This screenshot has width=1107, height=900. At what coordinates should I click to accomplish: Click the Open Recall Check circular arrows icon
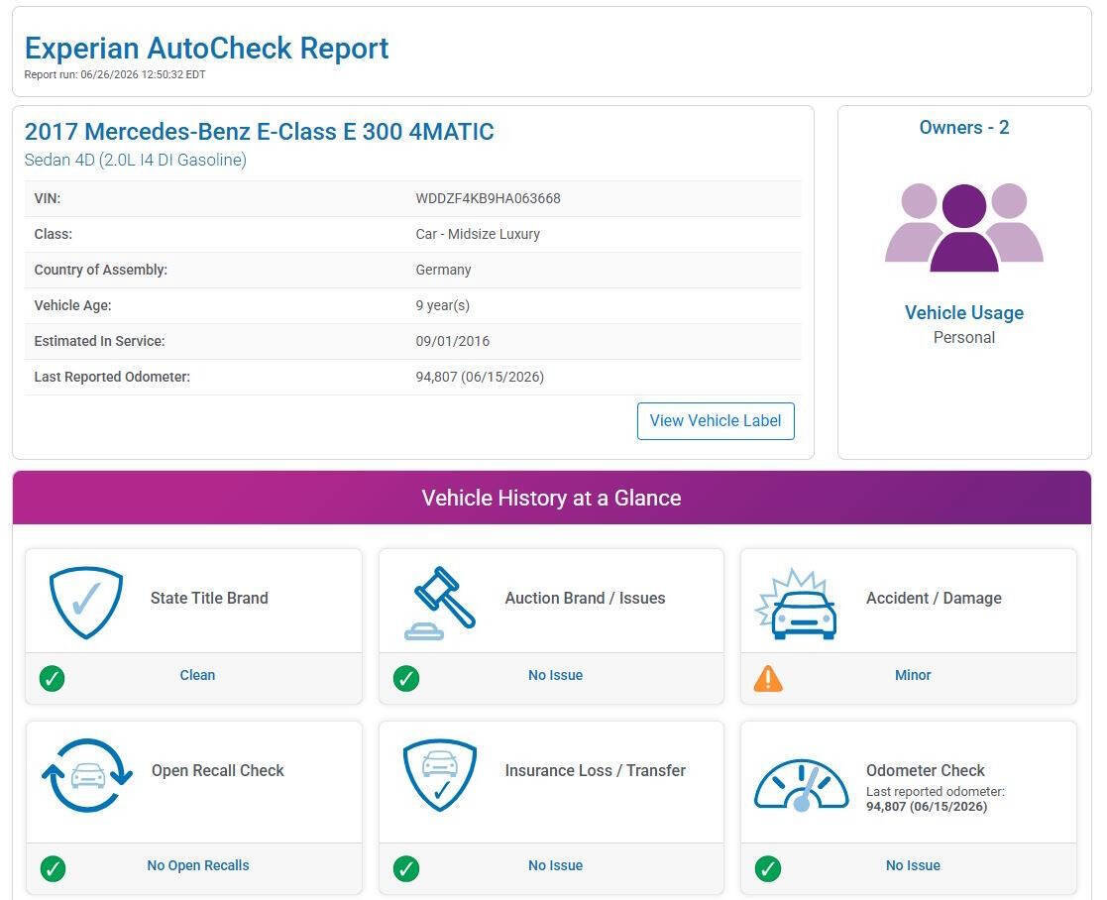click(x=87, y=775)
